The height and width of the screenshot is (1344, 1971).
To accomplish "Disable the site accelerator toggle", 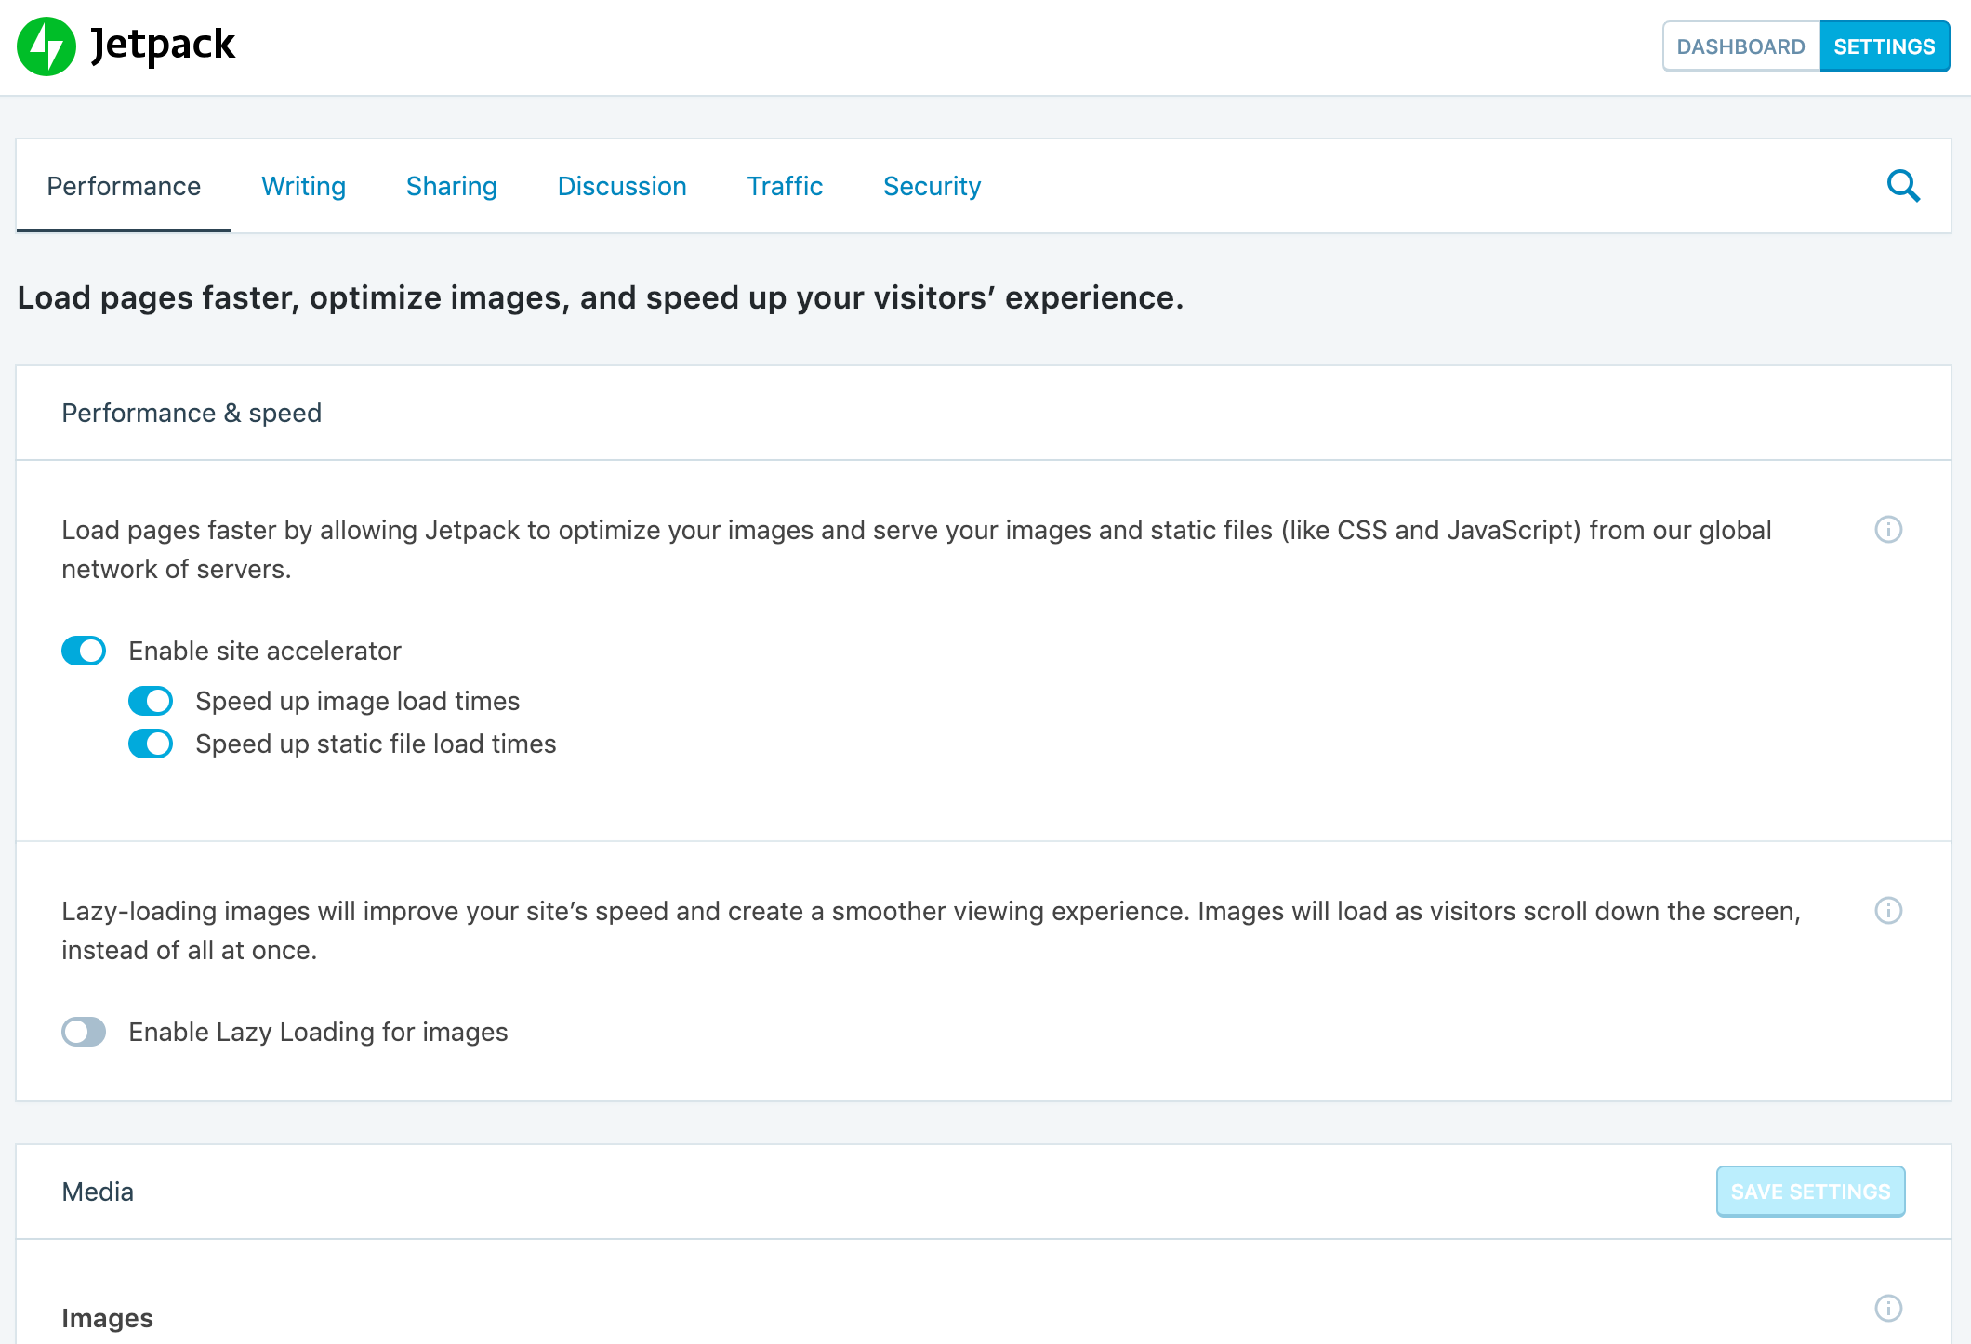I will (84, 651).
